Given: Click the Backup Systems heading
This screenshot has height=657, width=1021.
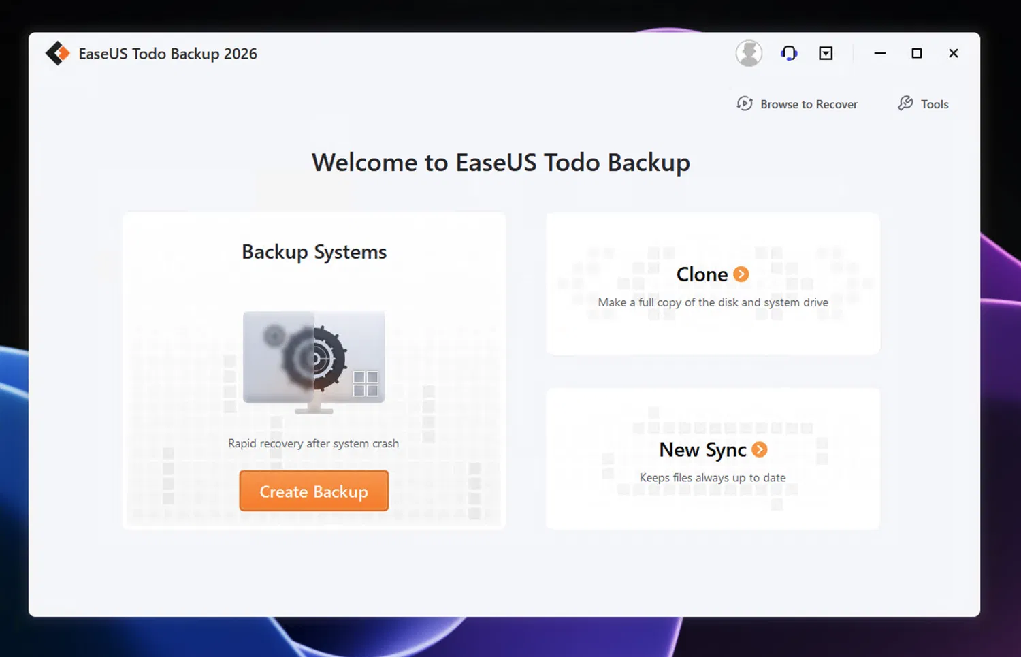Looking at the screenshot, I should tap(314, 252).
